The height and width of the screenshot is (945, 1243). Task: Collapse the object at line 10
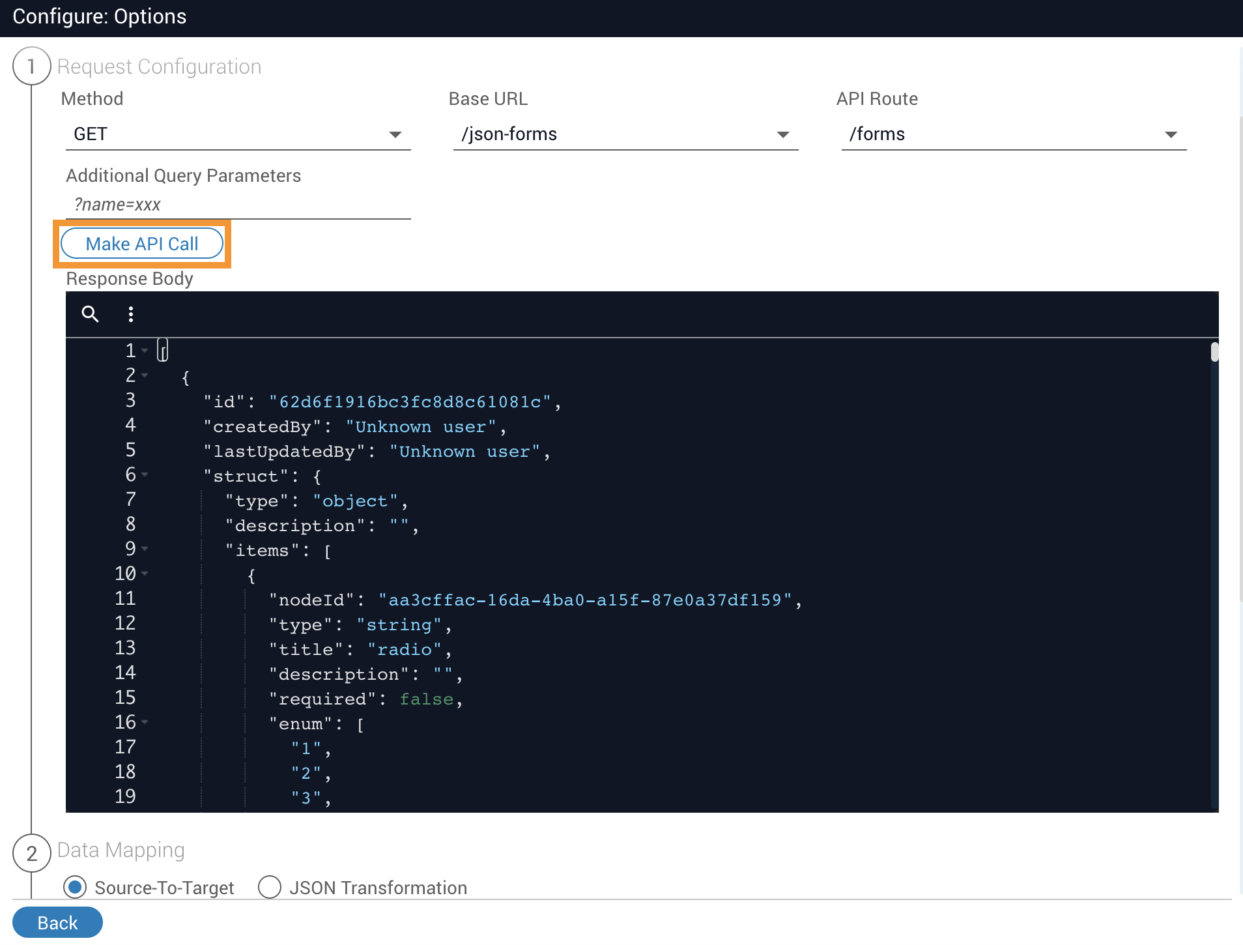coord(145,574)
